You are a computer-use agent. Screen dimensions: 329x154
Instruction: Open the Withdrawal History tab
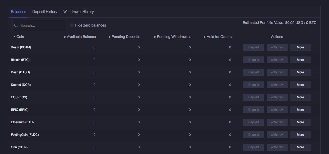(78, 12)
